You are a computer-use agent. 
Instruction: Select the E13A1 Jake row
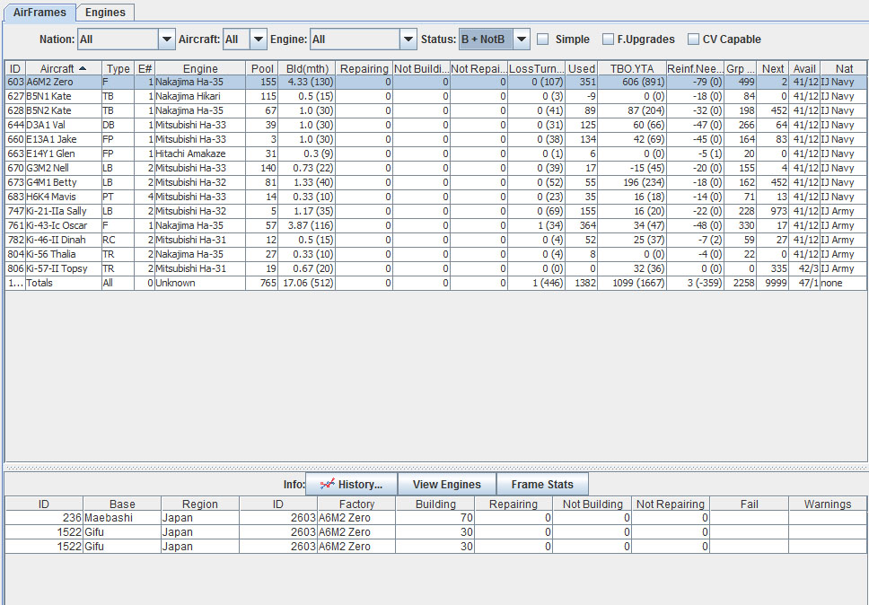click(x=436, y=140)
